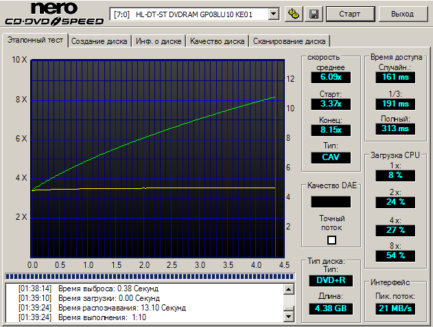The height and width of the screenshot is (327, 433).
Task: Click the CAV type value
Action: point(331,157)
